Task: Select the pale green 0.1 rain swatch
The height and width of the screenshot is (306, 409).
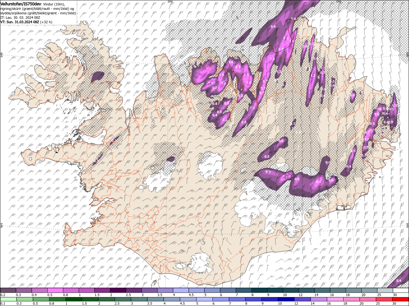Action: pos(9,299)
